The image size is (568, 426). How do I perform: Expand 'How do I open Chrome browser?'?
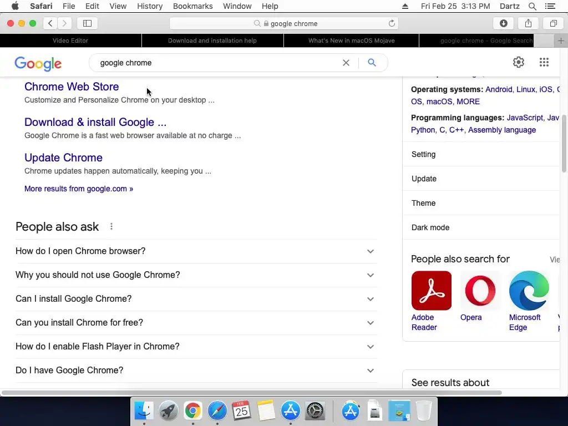196,251
